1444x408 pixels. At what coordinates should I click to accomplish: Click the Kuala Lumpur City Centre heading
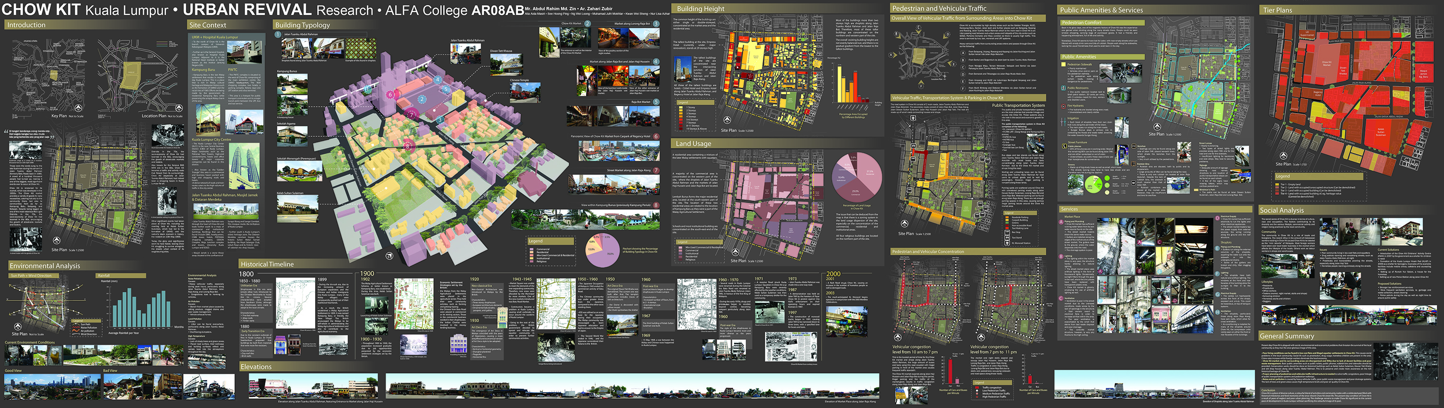point(211,140)
